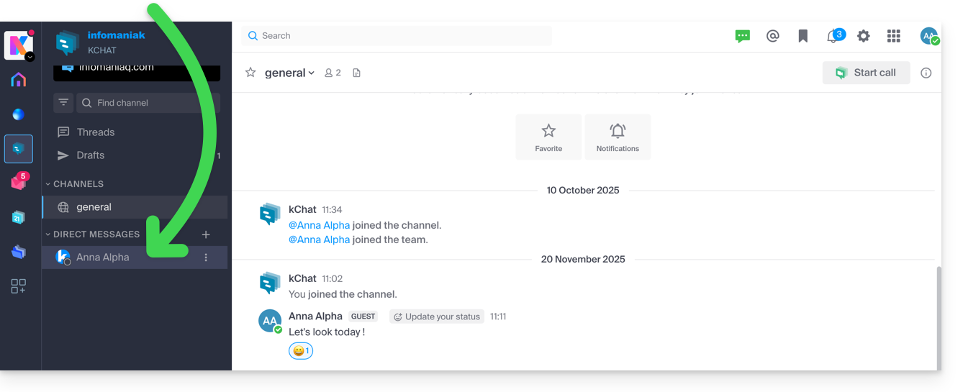Star the general channel as favorite
Viewport: 963px width, 392px height.
250,73
